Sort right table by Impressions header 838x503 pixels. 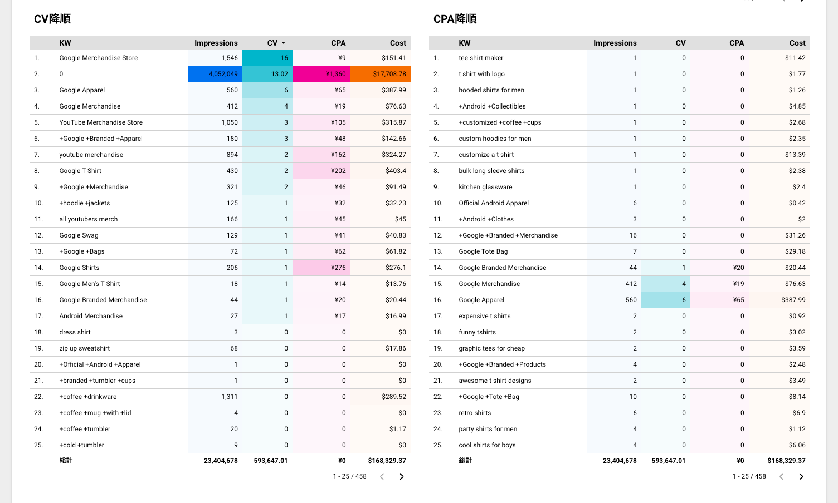(615, 43)
